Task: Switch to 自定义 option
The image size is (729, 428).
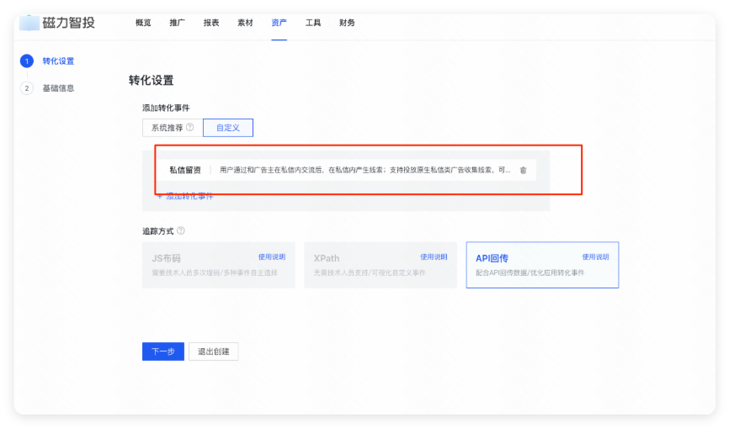Action: [x=228, y=128]
